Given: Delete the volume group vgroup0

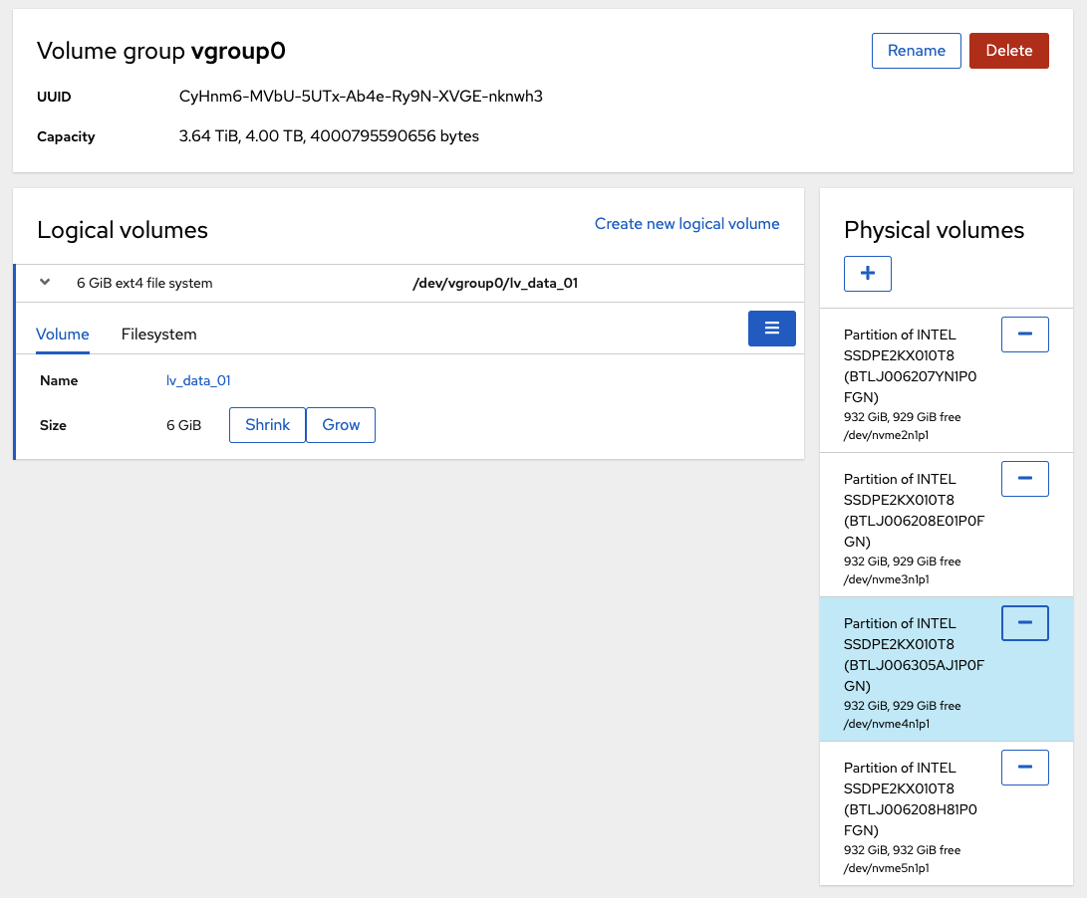Looking at the screenshot, I should [x=1008, y=51].
